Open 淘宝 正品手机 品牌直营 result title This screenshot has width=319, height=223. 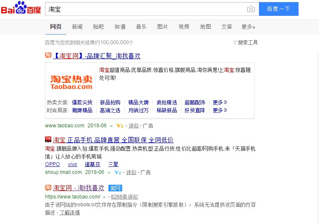coord(113,140)
